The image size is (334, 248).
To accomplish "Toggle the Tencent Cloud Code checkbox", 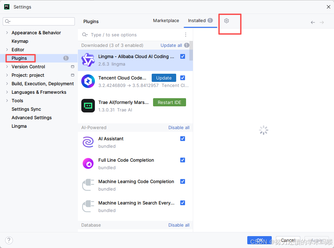I will (x=183, y=78).
